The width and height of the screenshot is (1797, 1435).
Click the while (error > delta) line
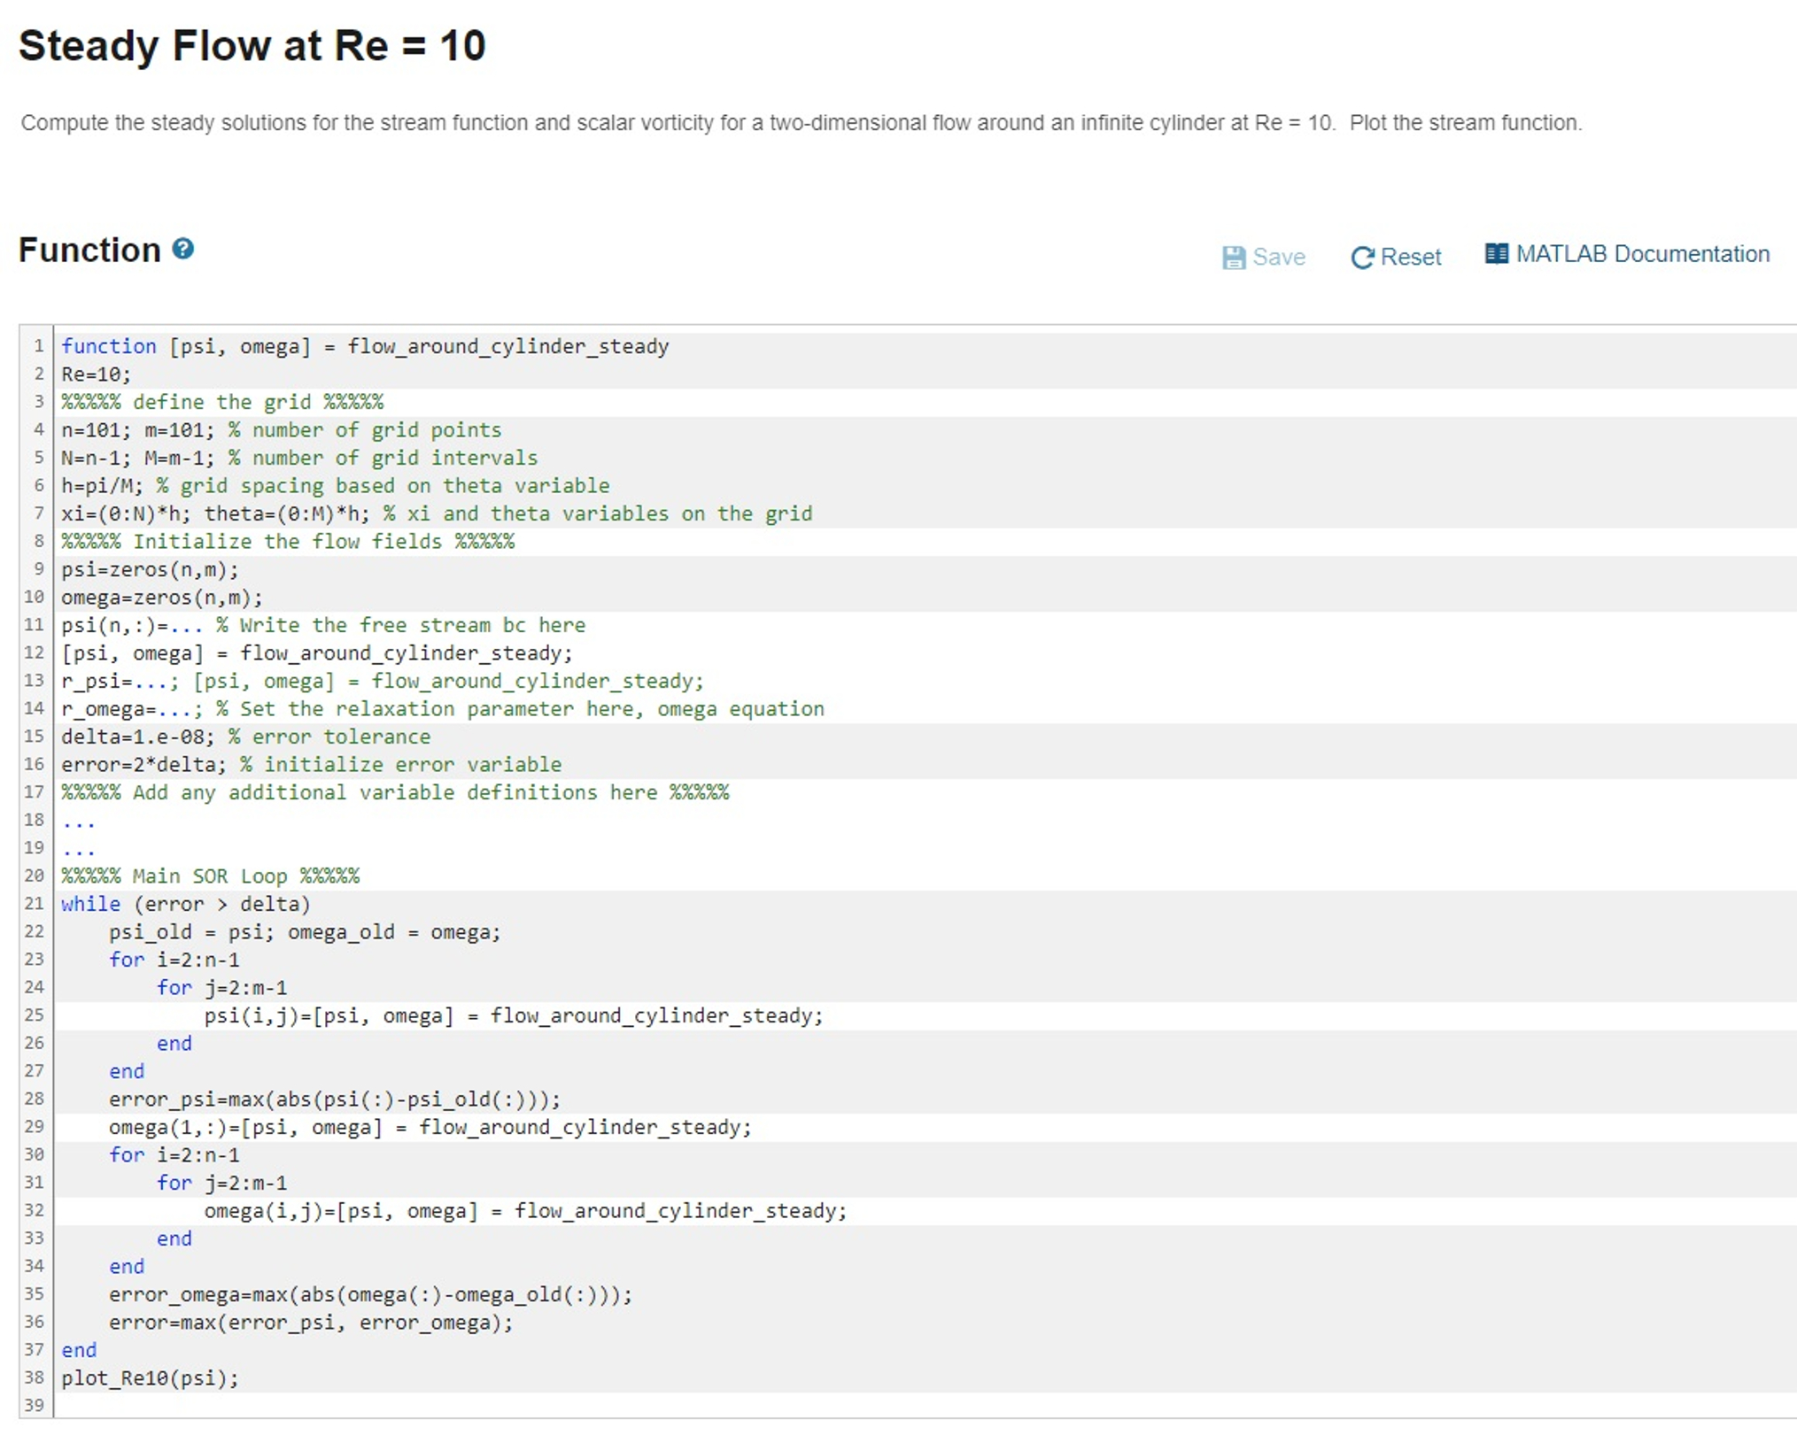coord(185,904)
